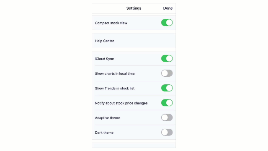The height and width of the screenshot is (151, 268).
Task: Select the iCloud Sync label text
Action: [104, 59]
